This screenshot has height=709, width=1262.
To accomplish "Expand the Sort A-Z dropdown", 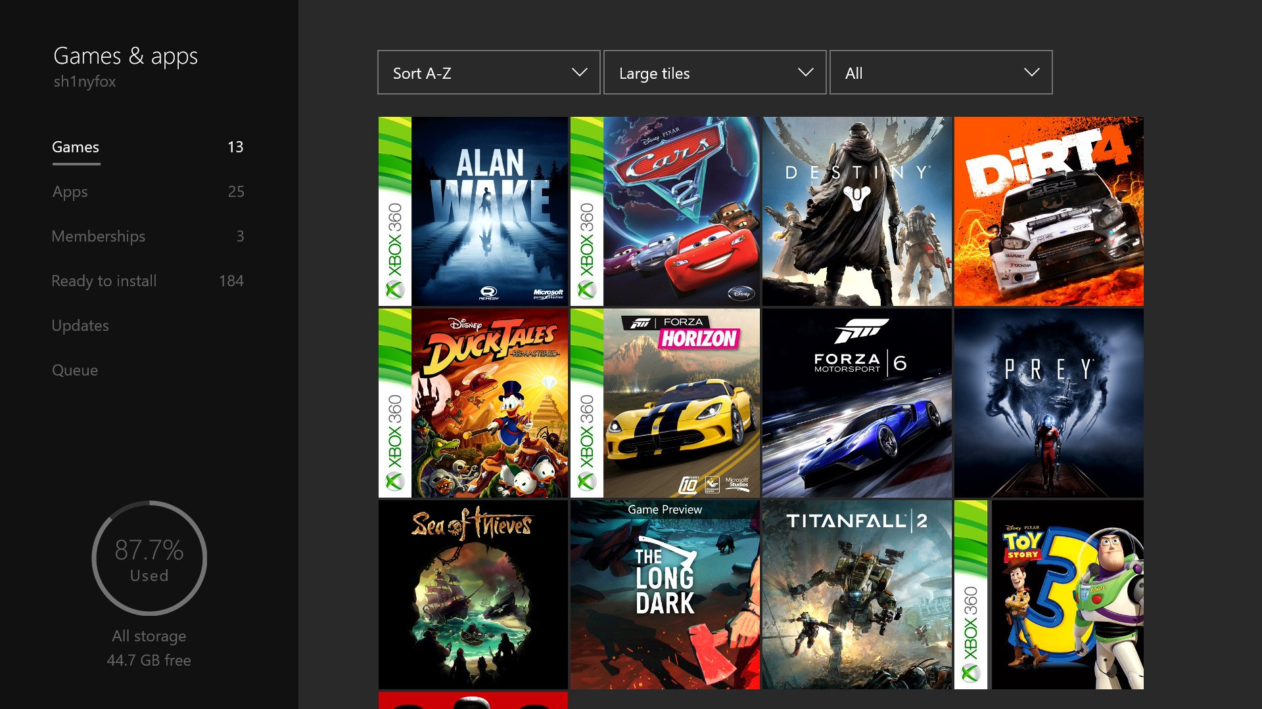I will coord(488,72).
